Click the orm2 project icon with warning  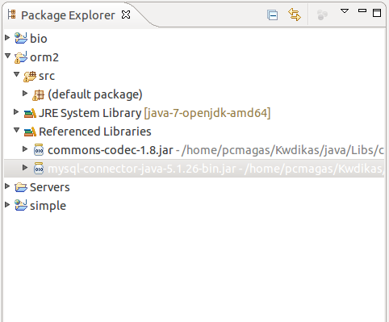pos(21,57)
